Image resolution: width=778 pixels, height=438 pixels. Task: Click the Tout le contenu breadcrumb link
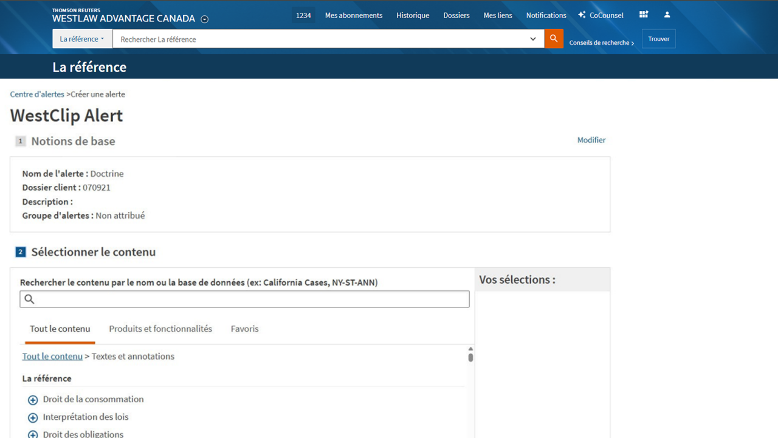click(x=52, y=357)
